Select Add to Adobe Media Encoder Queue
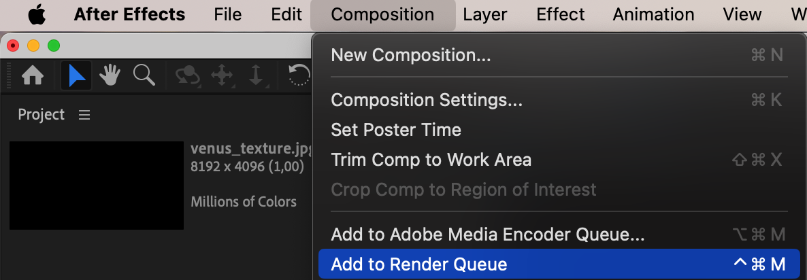 487,235
